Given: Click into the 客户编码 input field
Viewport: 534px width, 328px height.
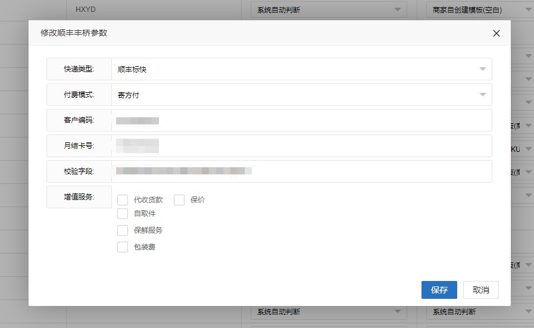Looking at the screenshot, I should pos(301,120).
